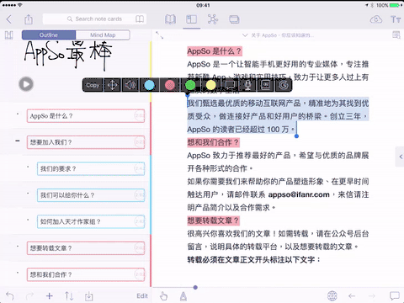Open the notebook columns icon beside Outline

[9, 35]
